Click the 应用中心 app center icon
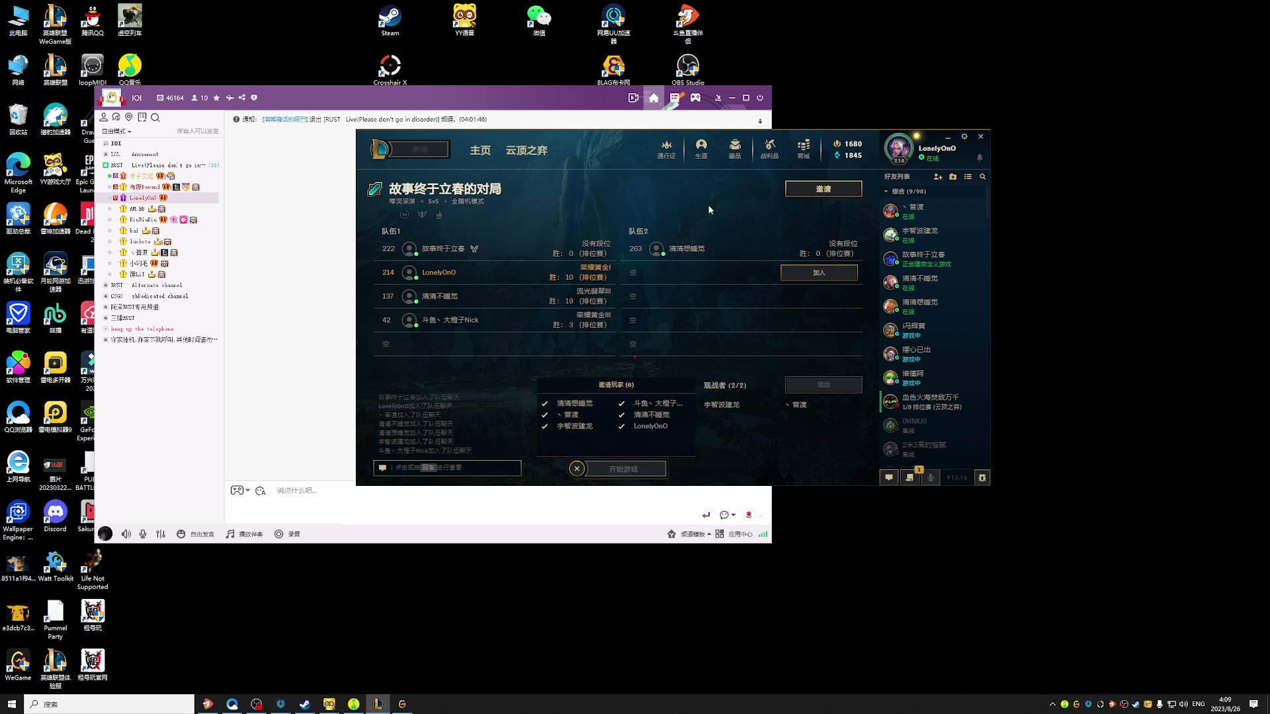This screenshot has width=1270, height=714. [734, 534]
